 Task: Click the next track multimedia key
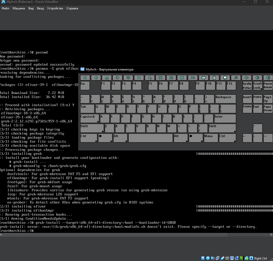click(x=171, y=78)
